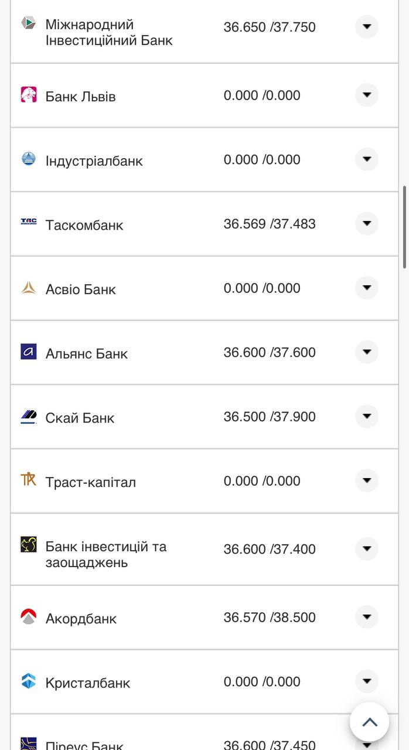Expand Скай Банк exchange rate details

click(367, 417)
